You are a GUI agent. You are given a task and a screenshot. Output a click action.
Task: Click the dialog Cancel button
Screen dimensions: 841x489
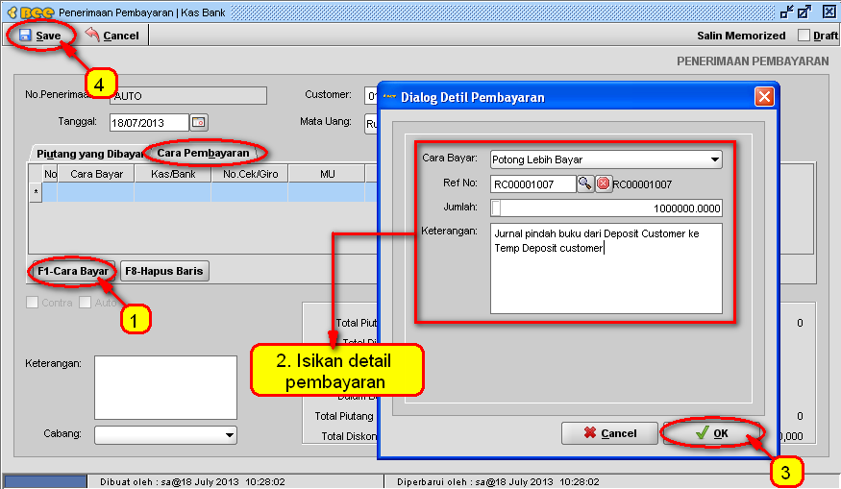point(609,433)
